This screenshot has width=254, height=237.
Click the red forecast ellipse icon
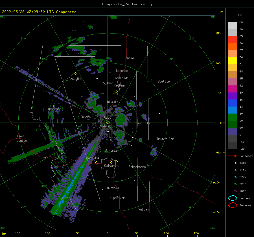click(233, 205)
